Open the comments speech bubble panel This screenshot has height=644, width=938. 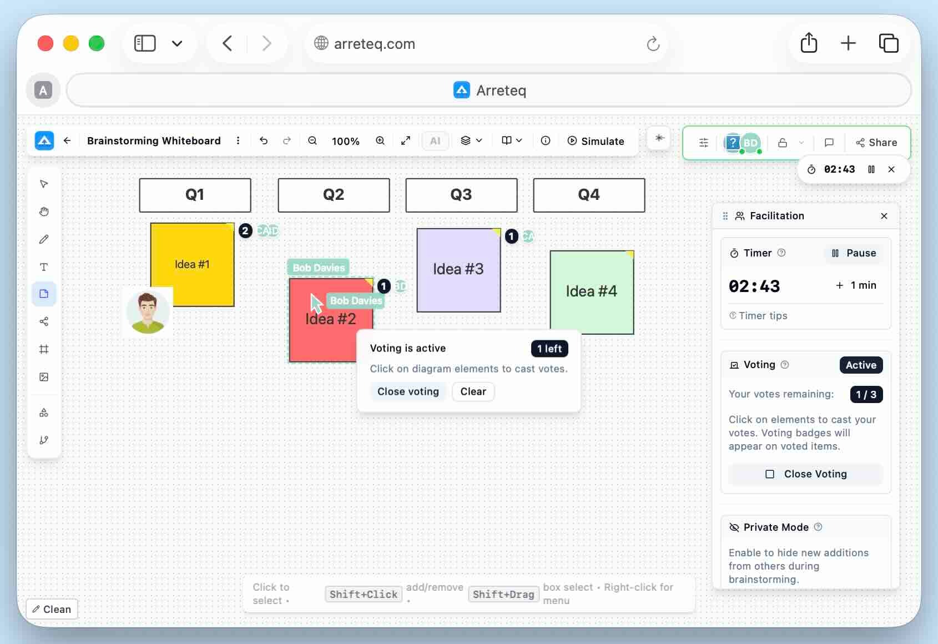tap(829, 143)
